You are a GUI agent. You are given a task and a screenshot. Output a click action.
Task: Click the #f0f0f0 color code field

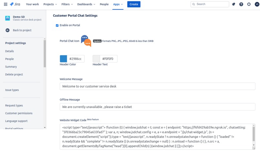click(x=108, y=59)
